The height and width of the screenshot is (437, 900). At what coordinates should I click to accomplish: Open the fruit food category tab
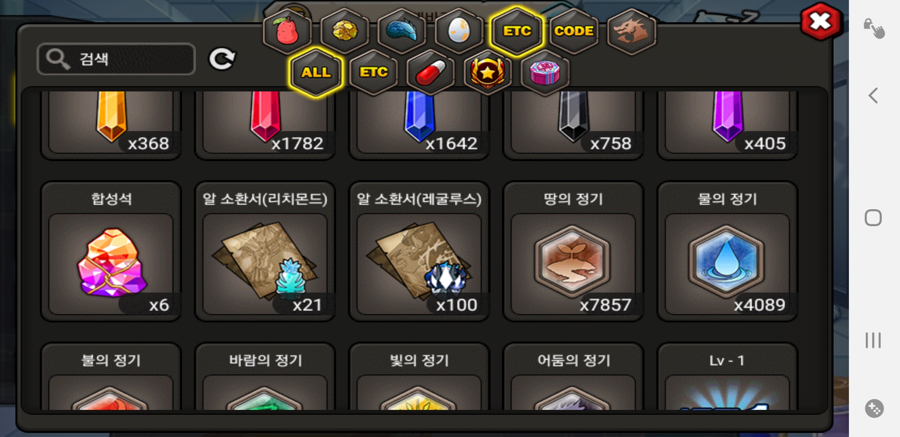click(287, 31)
